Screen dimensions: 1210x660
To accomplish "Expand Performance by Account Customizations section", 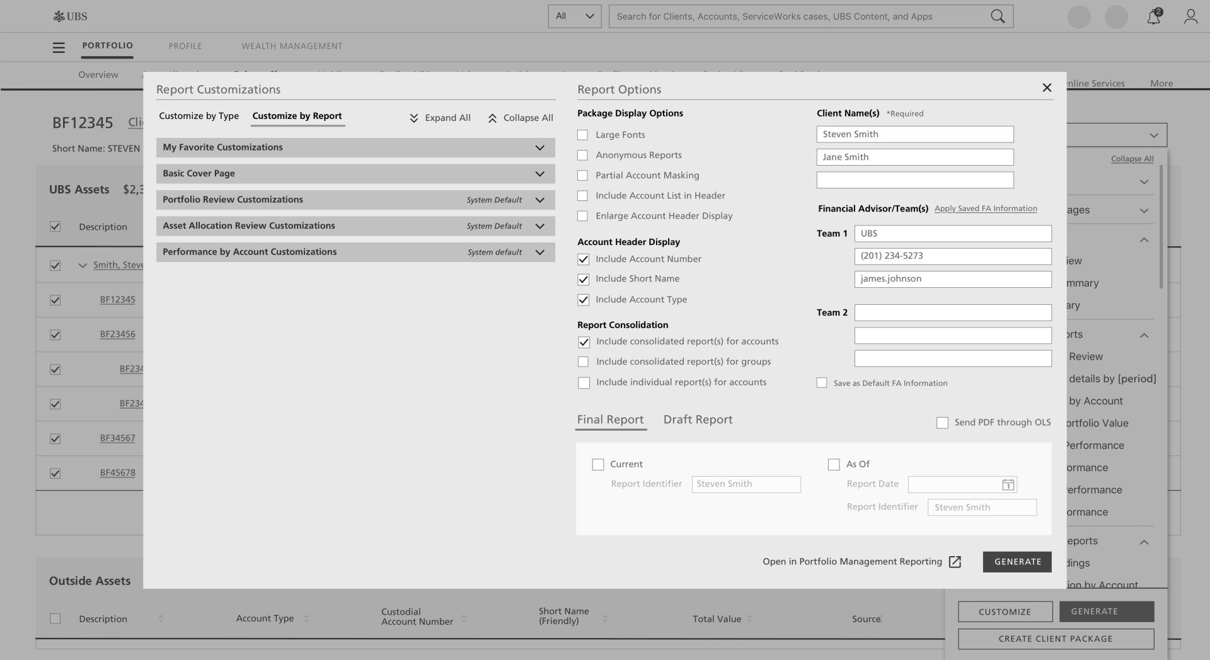I will [355, 252].
